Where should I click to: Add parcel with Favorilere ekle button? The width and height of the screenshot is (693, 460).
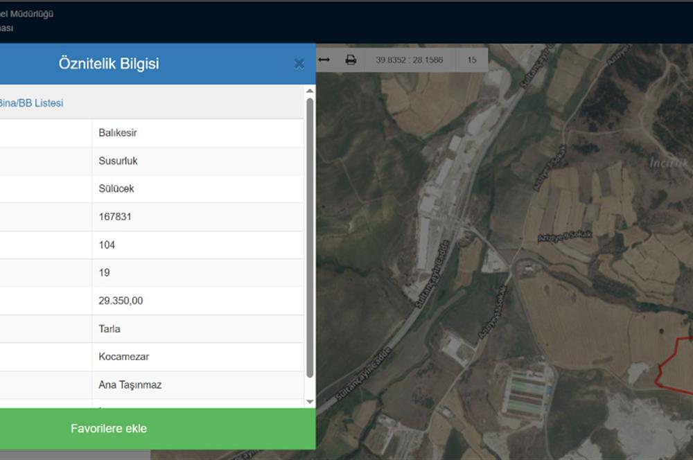coord(109,428)
